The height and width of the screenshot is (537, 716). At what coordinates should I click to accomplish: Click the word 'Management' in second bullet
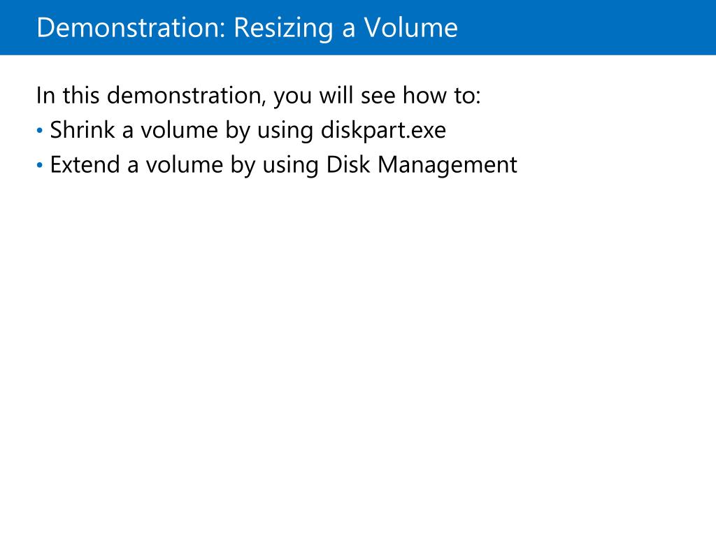(x=447, y=165)
